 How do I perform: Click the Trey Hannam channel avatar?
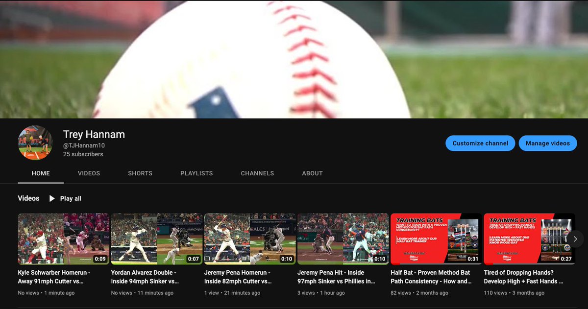(35, 143)
